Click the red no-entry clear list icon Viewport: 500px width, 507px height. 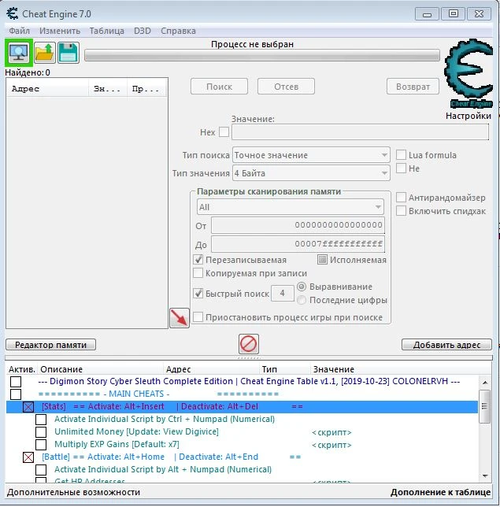[249, 344]
